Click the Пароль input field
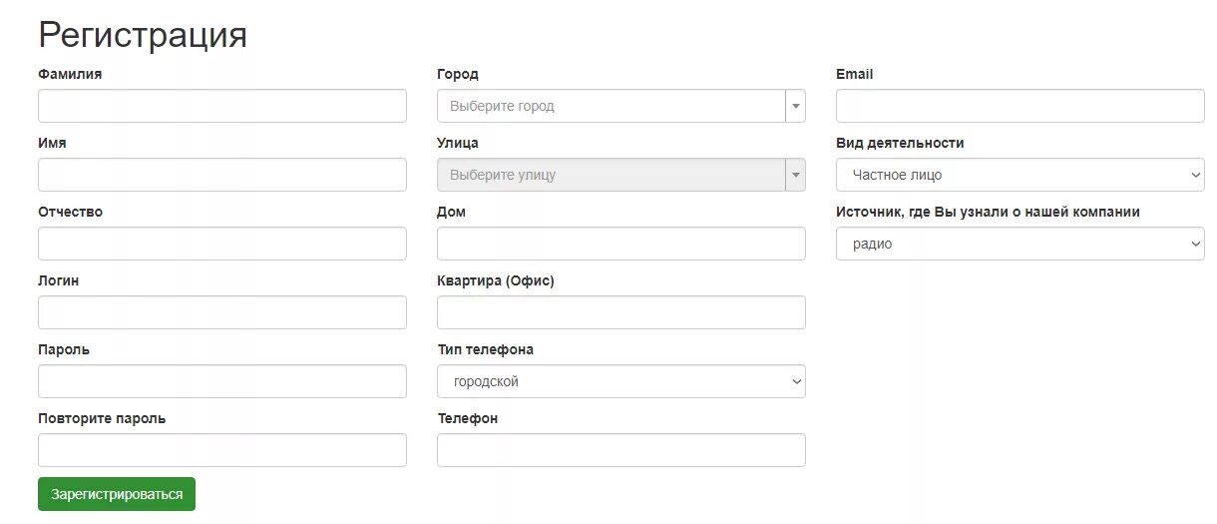The height and width of the screenshot is (524, 1217). click(x=221, y=381)
